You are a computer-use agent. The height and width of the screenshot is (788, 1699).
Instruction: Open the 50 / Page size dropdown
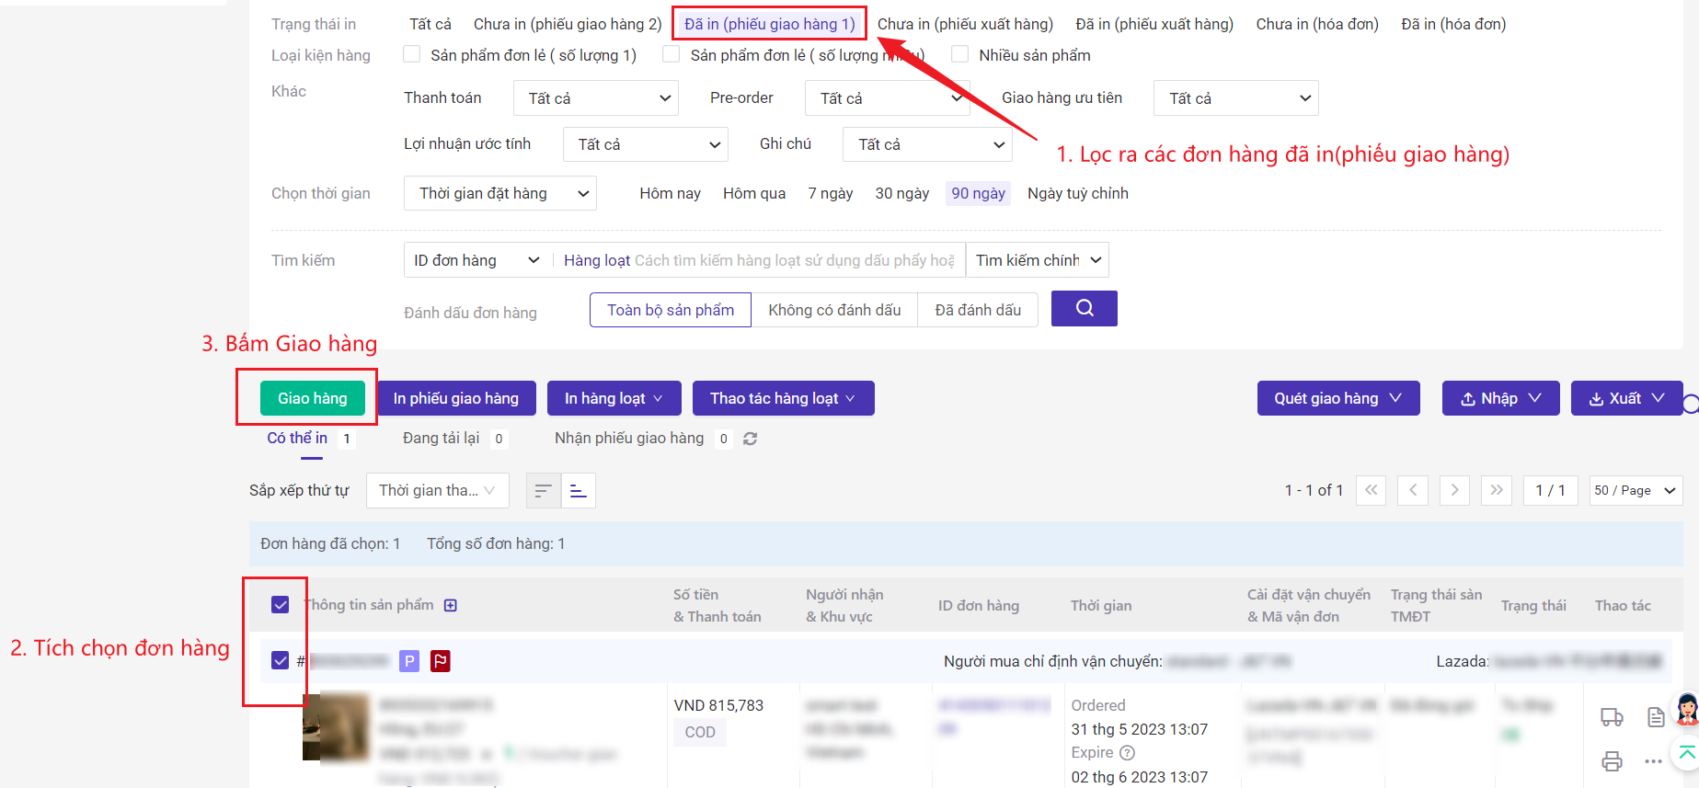tap(1635, 490)
